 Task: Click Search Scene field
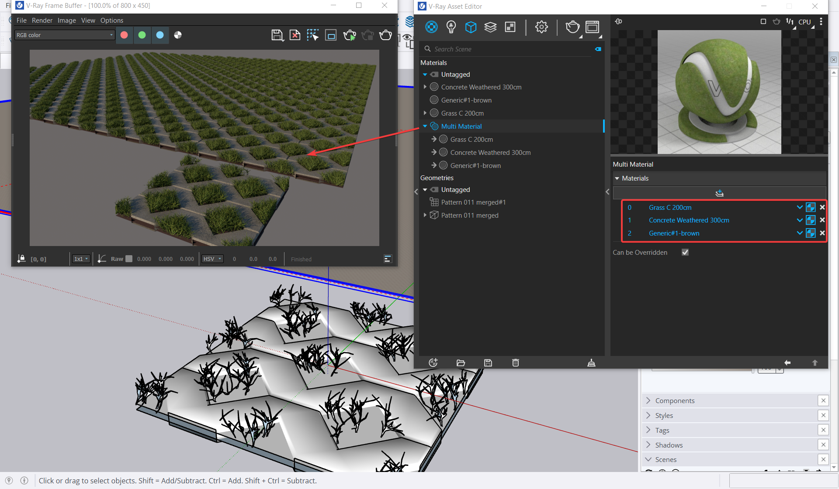point(511,49)
